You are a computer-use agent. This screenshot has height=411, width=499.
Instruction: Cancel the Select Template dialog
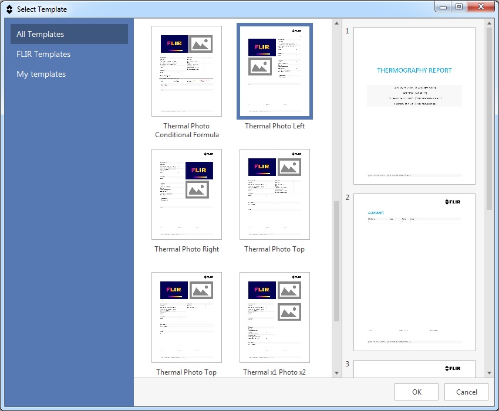tap(466, 392)
